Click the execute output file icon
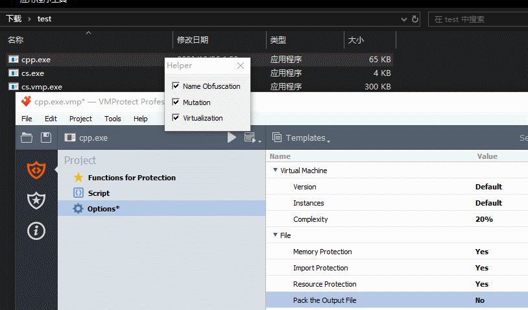Screen dimensions: 528x310 coord(250,137)
